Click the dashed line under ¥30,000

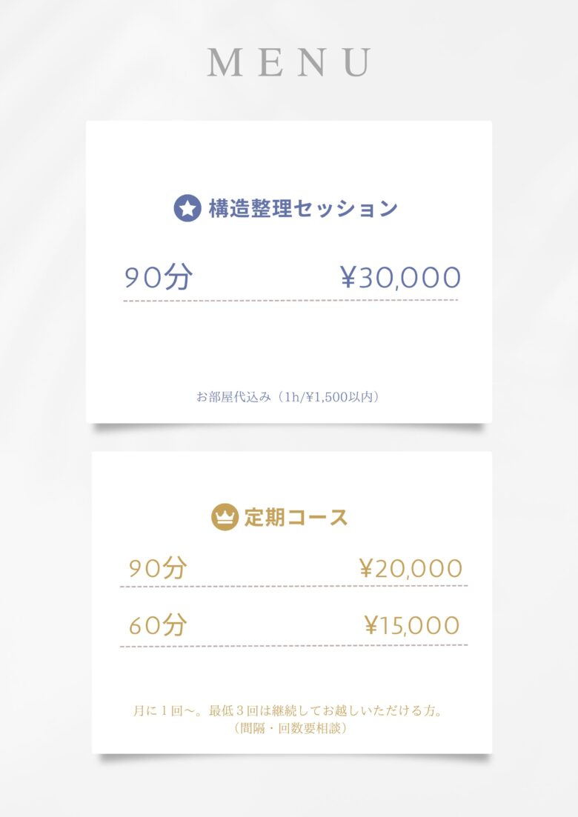click(290, 301)
